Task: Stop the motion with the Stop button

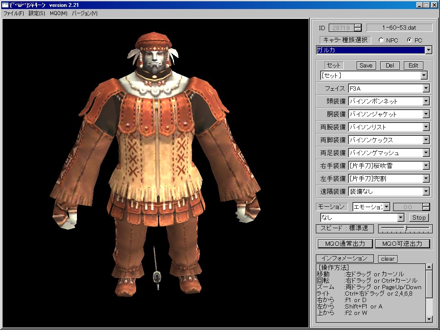Action: click(419, 217)
